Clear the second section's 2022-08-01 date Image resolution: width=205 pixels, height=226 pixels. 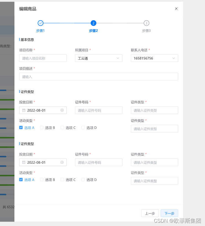62,162
